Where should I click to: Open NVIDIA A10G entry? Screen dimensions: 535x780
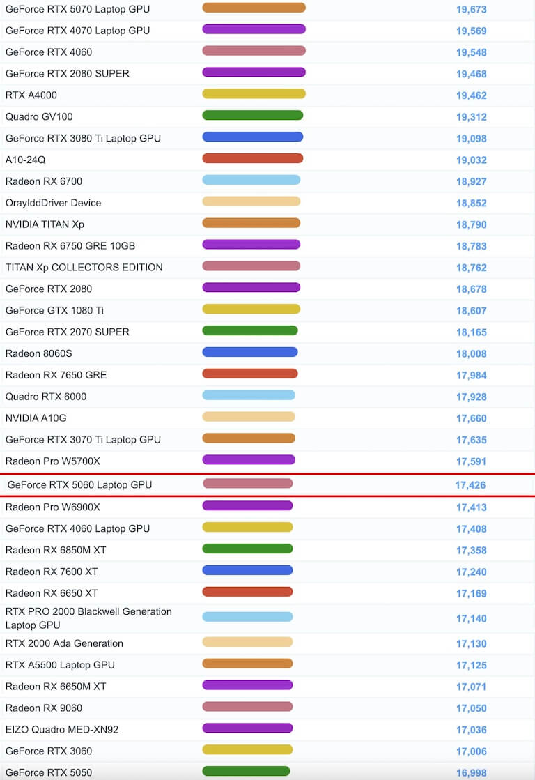[x=36, y=418]
